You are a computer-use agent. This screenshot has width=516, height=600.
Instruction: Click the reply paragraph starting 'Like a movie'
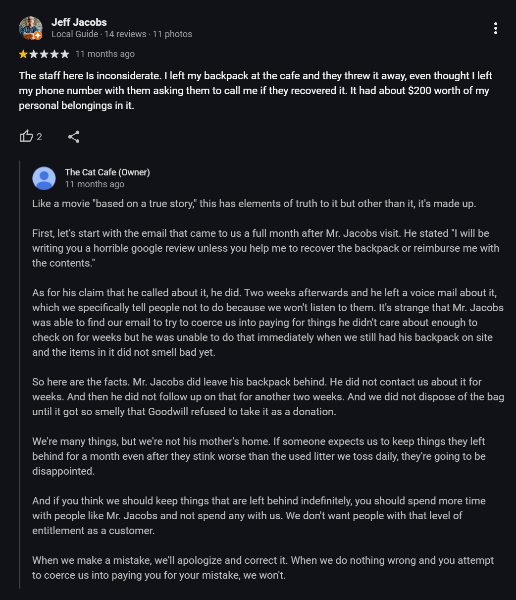254,204
